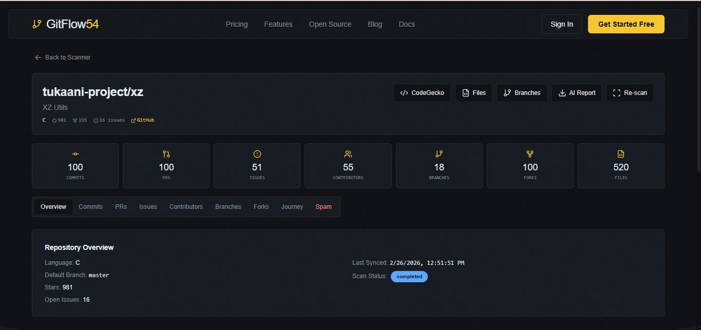
Task: Click the file icon on the 520 files card
Action: click(620, 154)
